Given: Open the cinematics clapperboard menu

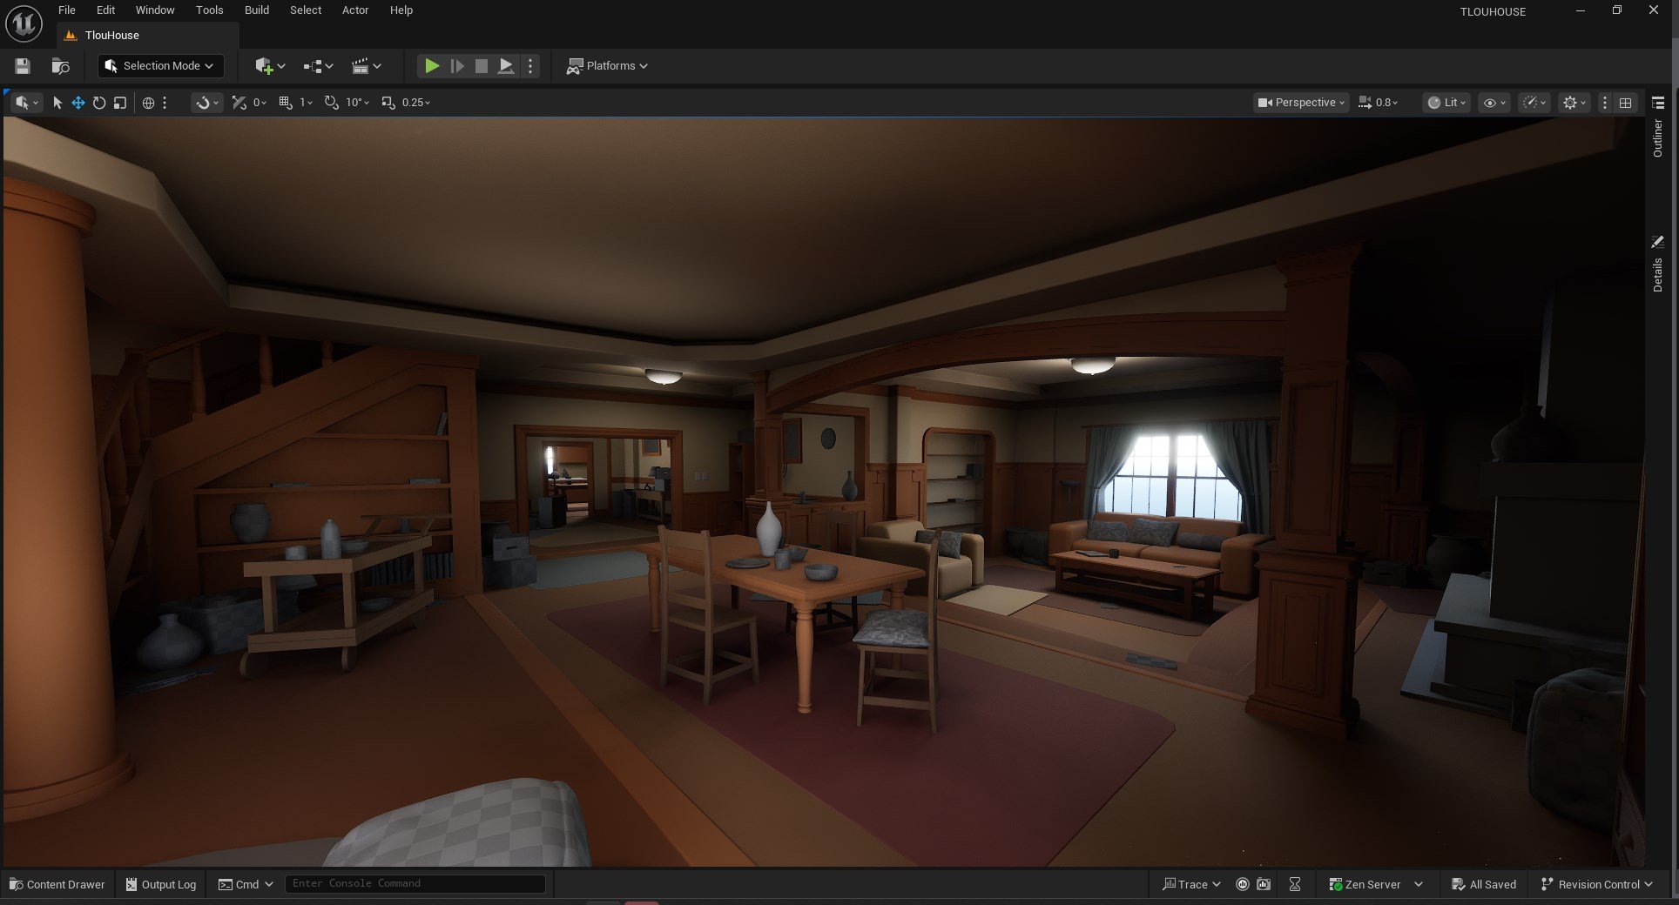Looking at the screenshot, I should coord(366,66).
